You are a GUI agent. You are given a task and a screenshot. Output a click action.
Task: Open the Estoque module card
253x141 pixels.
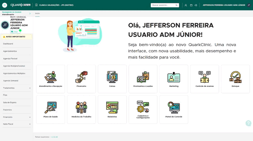235,79
